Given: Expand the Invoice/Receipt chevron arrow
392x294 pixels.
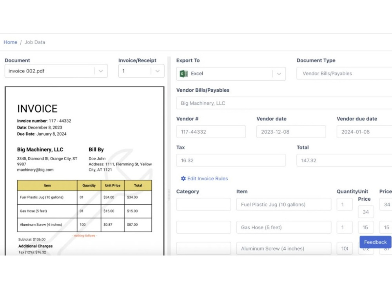Looking at the screenshot, I should pos(158,71).
